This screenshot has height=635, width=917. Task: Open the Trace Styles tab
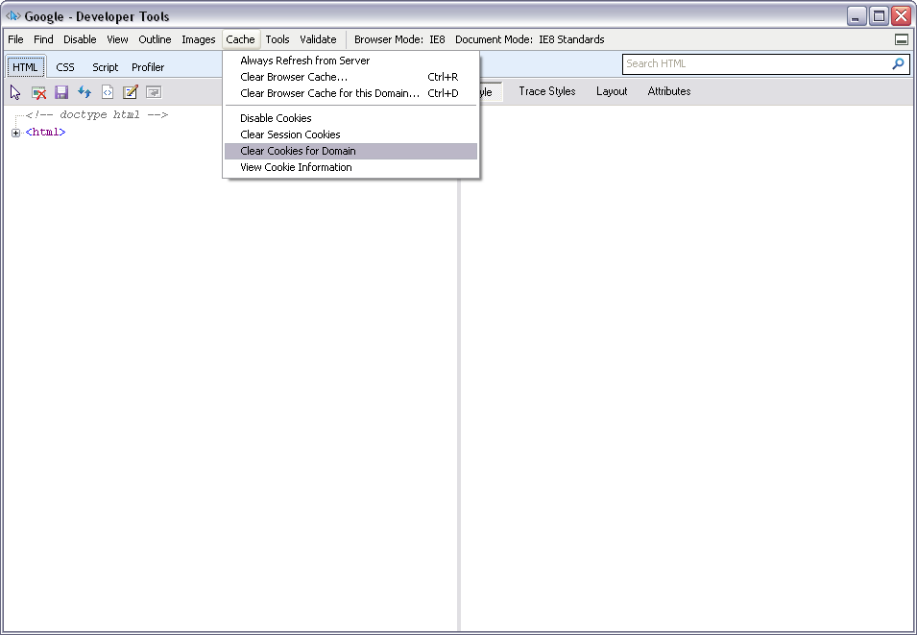pos(546,91)
